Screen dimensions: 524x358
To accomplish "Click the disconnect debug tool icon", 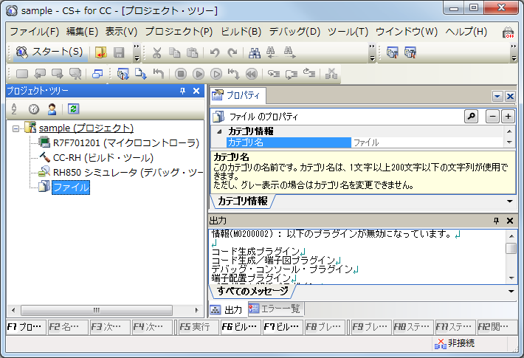I will (x=331, y=74).
